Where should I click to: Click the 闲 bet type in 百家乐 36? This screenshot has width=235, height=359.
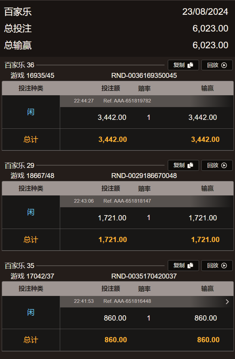pos(31,112)
